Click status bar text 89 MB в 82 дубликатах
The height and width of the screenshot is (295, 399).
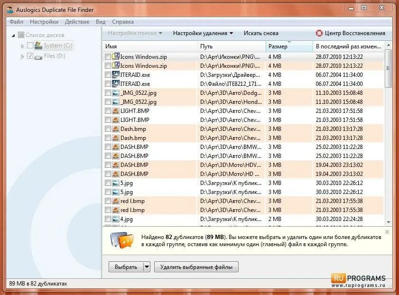38,284
